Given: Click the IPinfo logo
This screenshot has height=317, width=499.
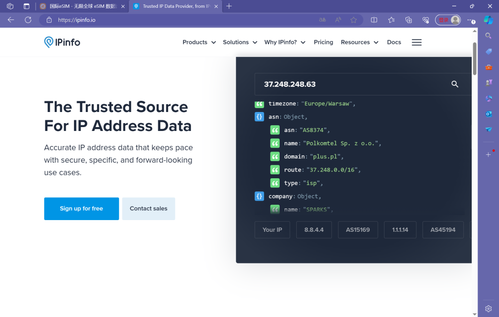Looking at the screenshot, I should pos(62,42).
